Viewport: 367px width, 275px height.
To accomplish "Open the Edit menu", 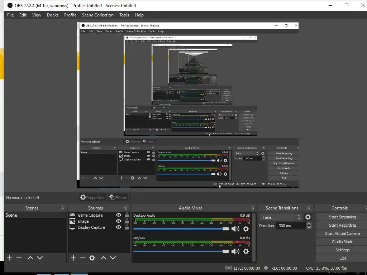I will pos(23,15).
